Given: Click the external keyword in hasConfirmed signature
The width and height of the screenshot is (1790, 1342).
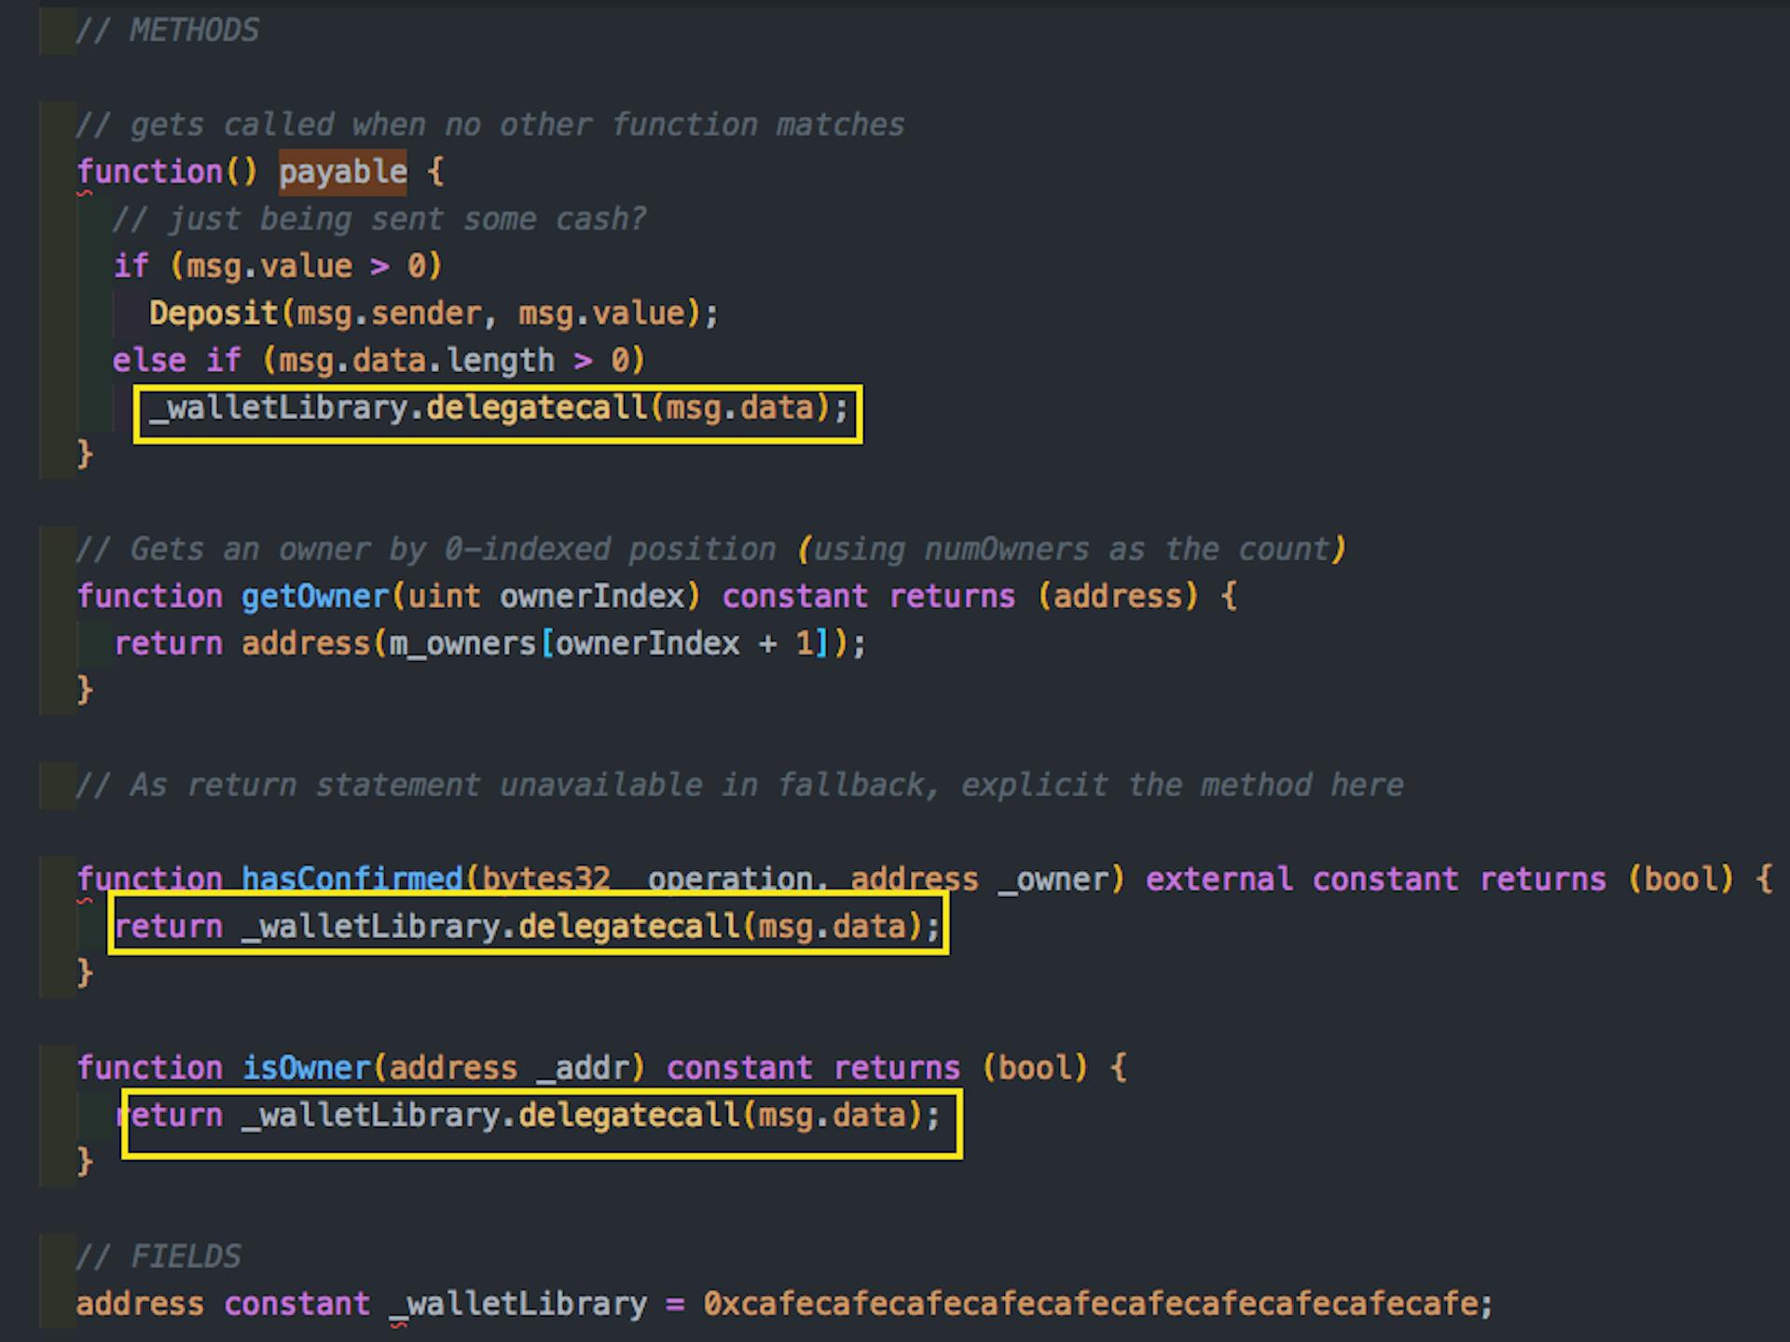Looking at the screenshot, I should coord(1219,879).
